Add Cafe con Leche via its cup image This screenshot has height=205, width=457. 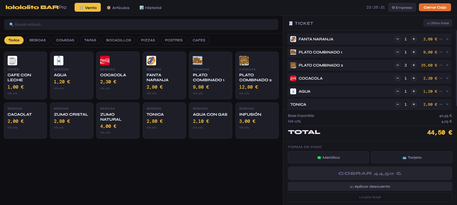pos(12,61)
